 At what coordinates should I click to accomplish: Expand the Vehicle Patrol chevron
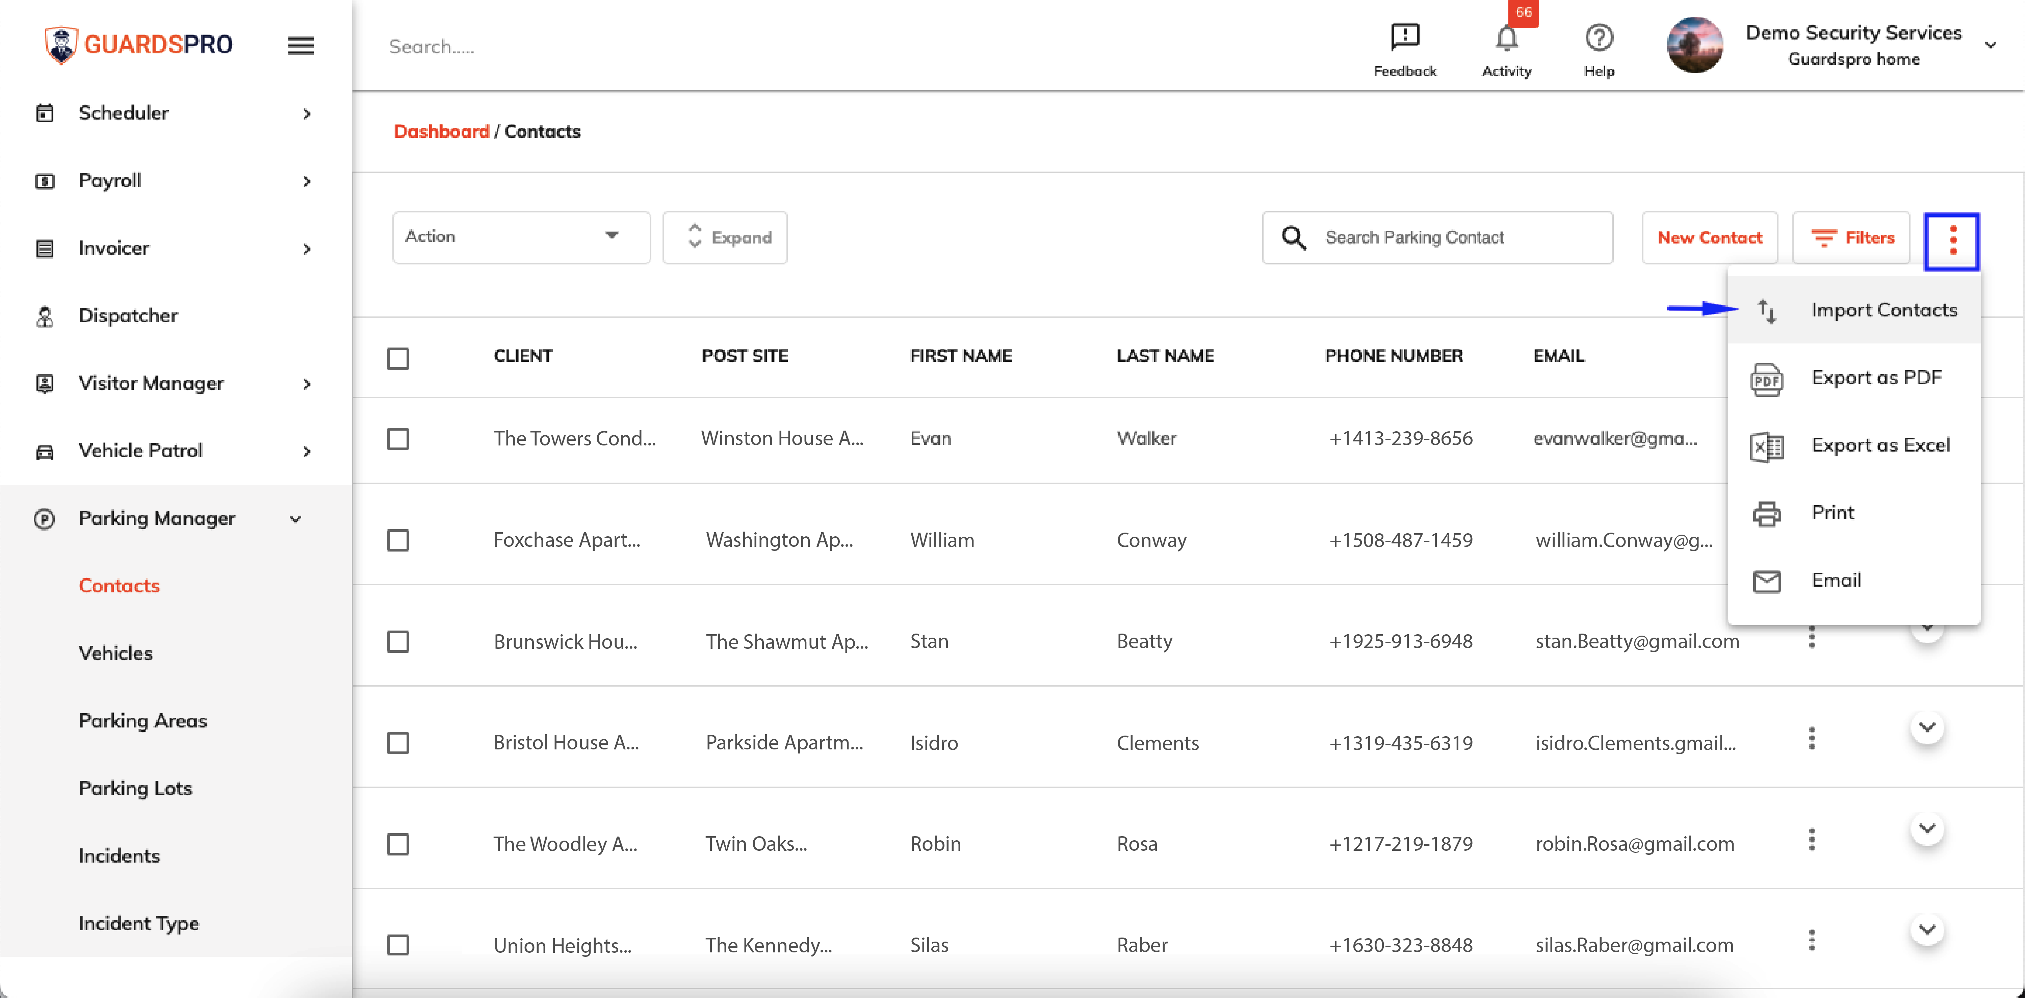coord(307,452)
